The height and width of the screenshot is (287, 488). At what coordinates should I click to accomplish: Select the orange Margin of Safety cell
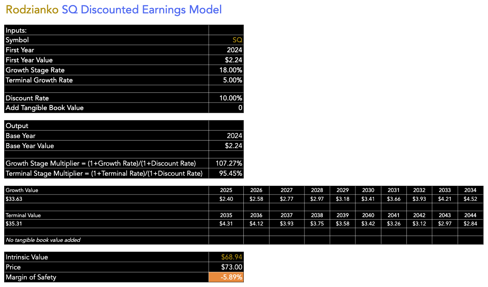coord(226,277)
